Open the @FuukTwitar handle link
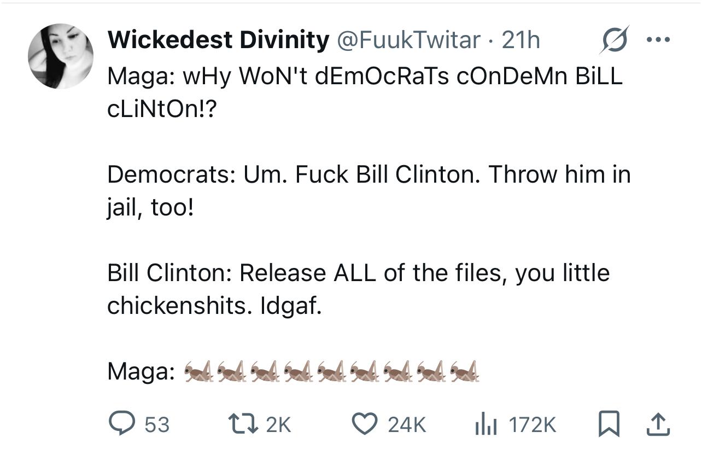 click(x=408, y=39)
